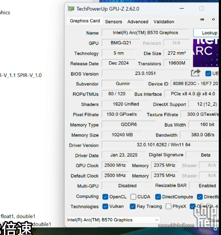
Task: Click the BIOS export share icon
Action: tap(196, 73)
